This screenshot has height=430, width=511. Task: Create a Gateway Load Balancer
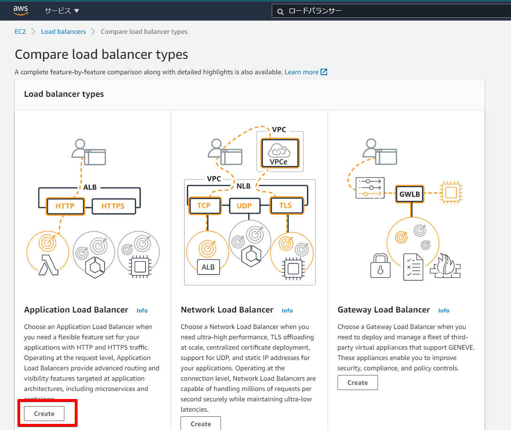[357, 383]
